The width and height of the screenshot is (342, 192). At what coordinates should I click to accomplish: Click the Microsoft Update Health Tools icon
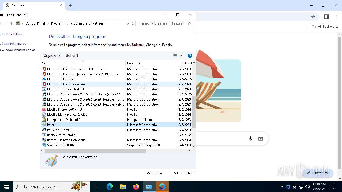[44, 89]
